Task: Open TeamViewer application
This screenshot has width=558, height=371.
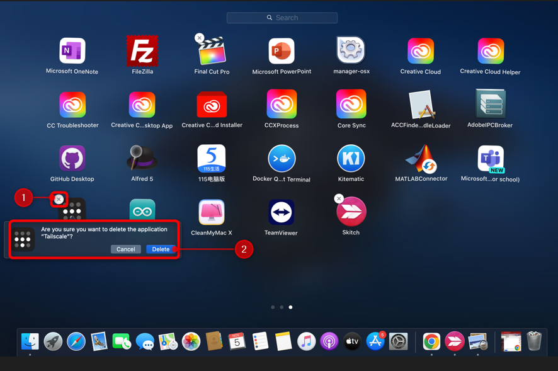Action: click(x=281, y=213)
